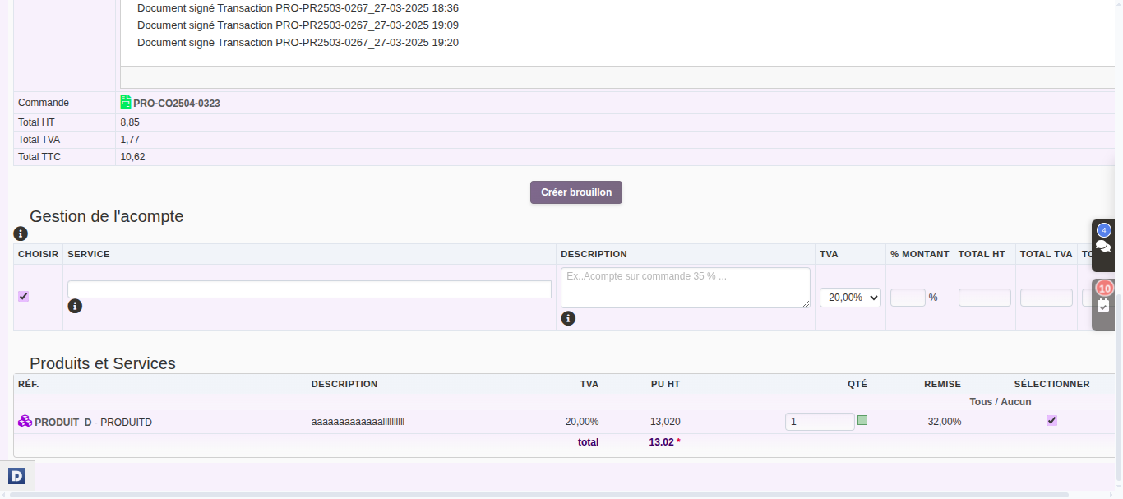1123x499 pixels.
Task: Click the Total HT value 8,85
Action: click(130, 122)
